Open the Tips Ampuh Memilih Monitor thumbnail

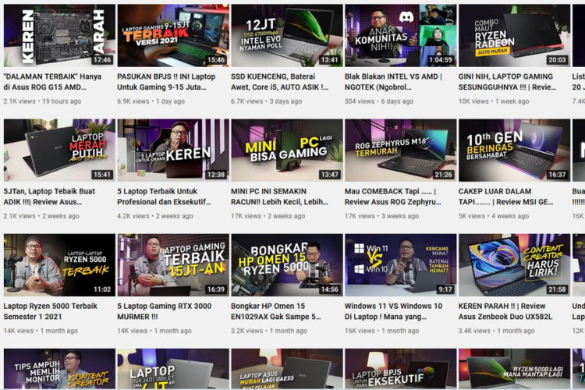(59, 369)
